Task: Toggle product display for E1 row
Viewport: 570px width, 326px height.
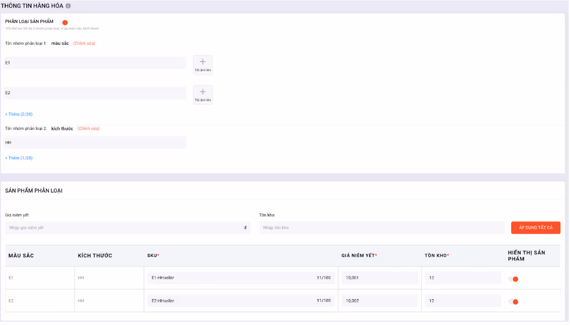Action: 513,279
